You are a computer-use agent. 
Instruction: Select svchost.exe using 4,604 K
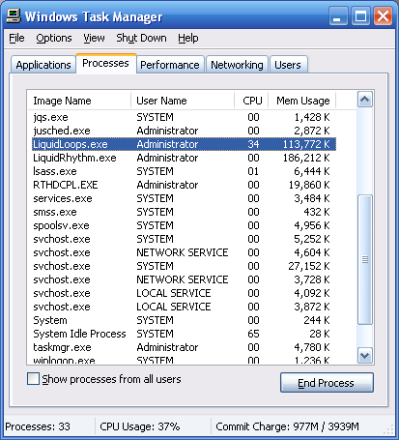pyautogui.click(x=185, y=252)
